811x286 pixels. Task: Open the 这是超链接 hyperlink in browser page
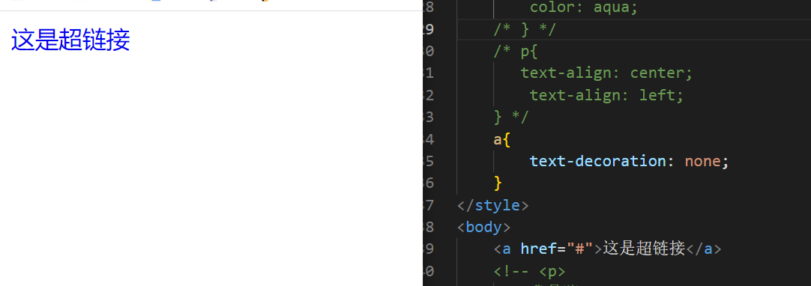(70, 40)
